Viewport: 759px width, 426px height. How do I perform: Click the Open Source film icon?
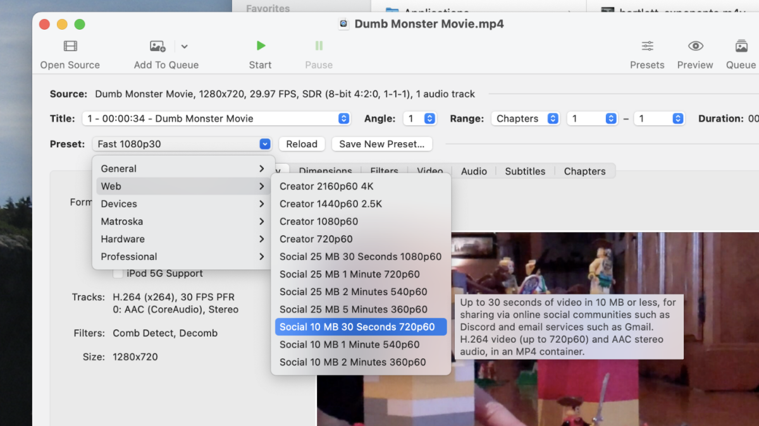click(x=70, y=46)
